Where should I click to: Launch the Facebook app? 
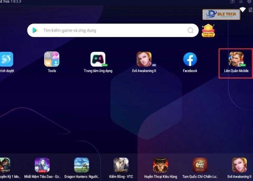[190, 59]
